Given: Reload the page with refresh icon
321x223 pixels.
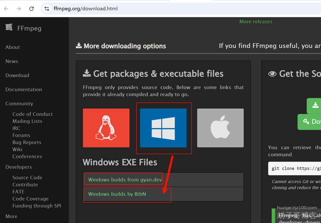Looking at the screenshot, I should (x=31, y=8).
